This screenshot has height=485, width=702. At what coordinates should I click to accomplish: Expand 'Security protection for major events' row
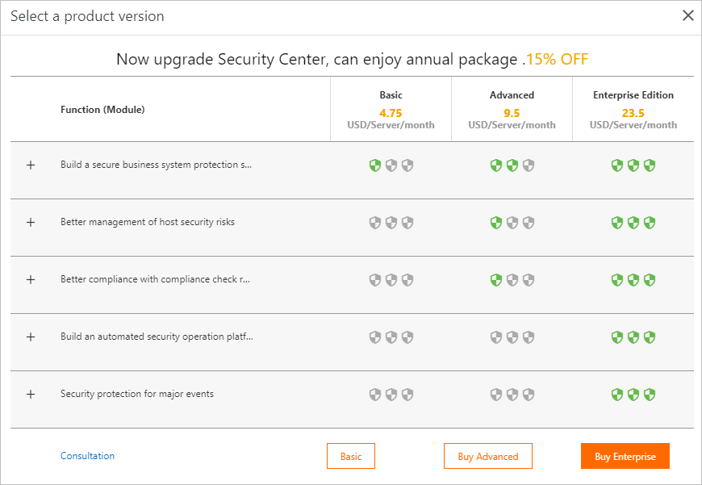(31, 395)
